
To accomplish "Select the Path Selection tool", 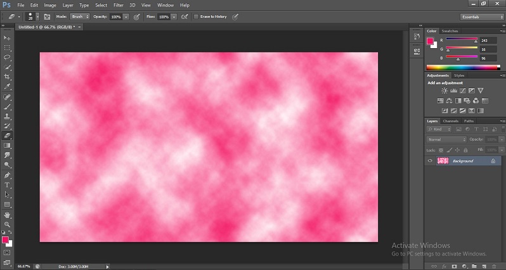I will point(7,195).
